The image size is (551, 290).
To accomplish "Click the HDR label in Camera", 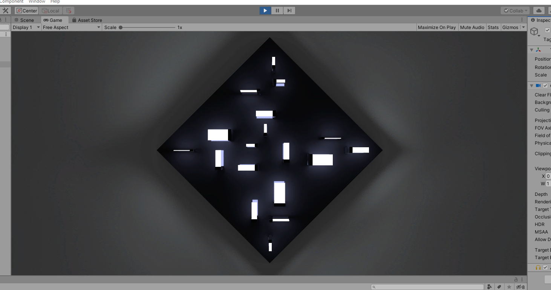I will click(540, 224).
